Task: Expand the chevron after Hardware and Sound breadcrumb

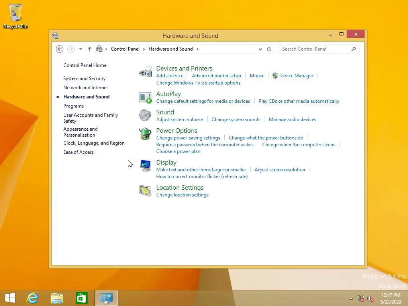Action: (197, 49)
